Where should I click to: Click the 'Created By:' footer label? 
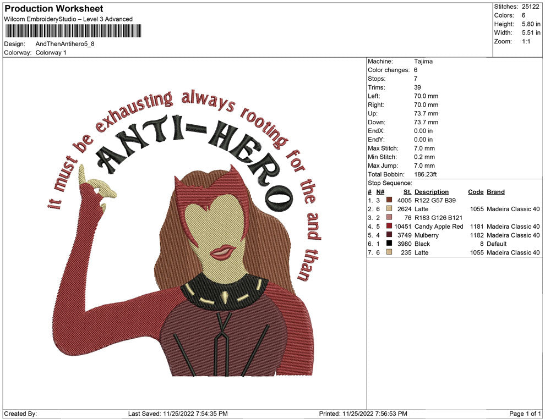(x=20, y=414)
